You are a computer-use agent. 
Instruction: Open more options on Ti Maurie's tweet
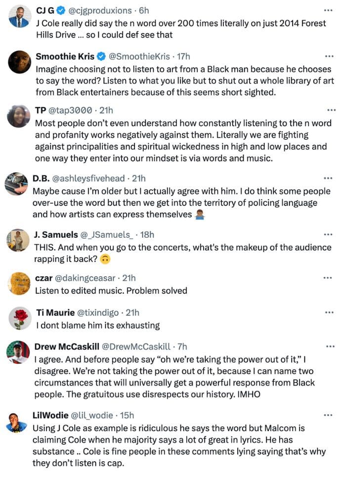pos(329,312)
